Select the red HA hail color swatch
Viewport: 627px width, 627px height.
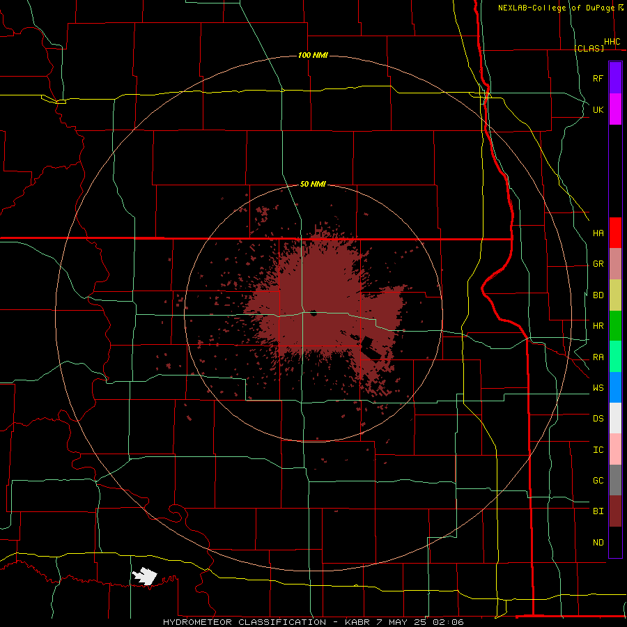click(615, 233)
